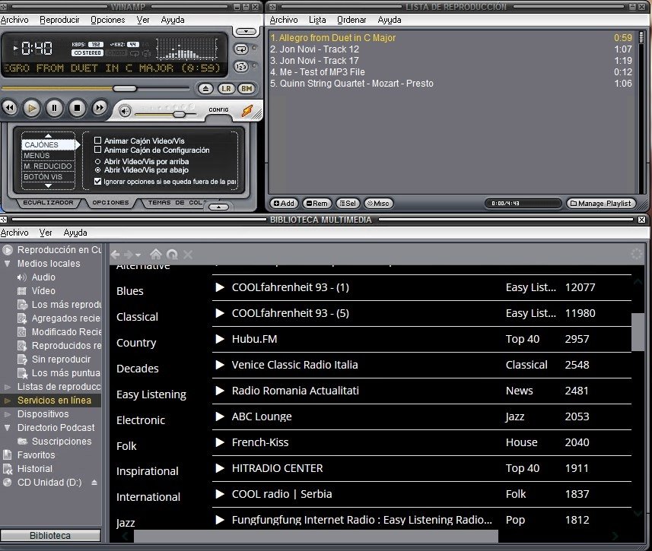Switch to the OPCIONES tab
Image resolution: width=652 pixels, height=551 pixels.
coord(110,202)
